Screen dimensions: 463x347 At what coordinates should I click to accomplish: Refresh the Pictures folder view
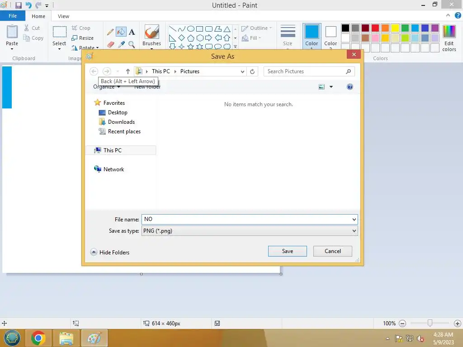click(x=252, y=71)
